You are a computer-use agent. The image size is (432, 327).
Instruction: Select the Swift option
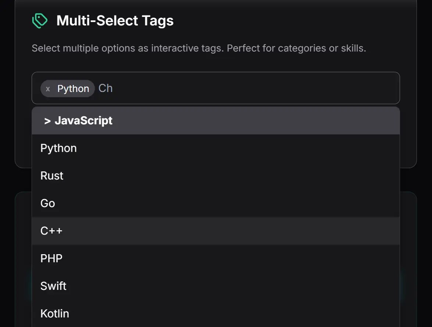(53, 286)
